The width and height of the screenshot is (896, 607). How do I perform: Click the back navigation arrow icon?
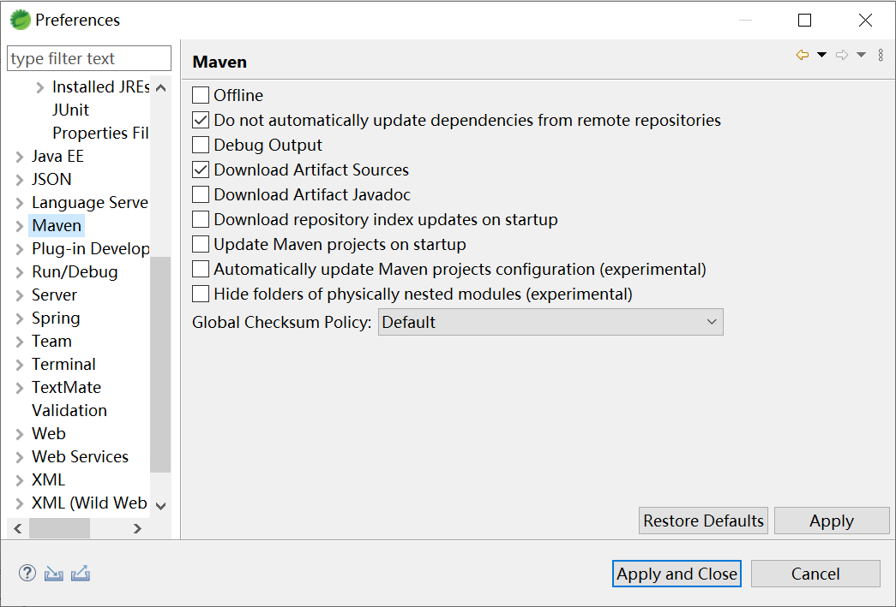pos(802,56)
